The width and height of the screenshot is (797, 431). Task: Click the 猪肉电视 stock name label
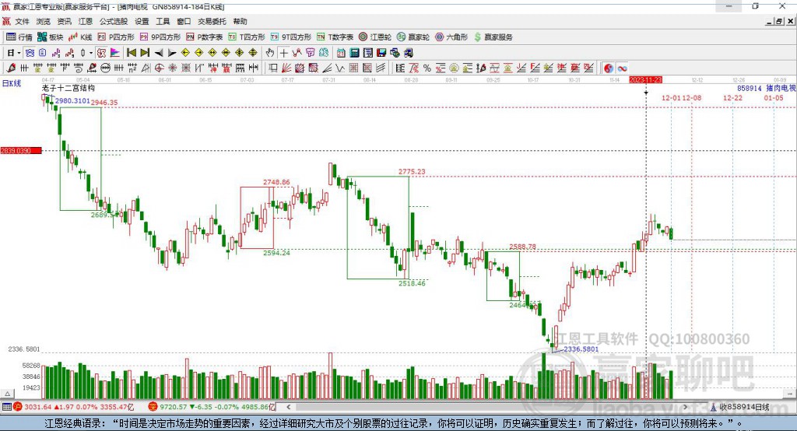[x=781, y=89]
